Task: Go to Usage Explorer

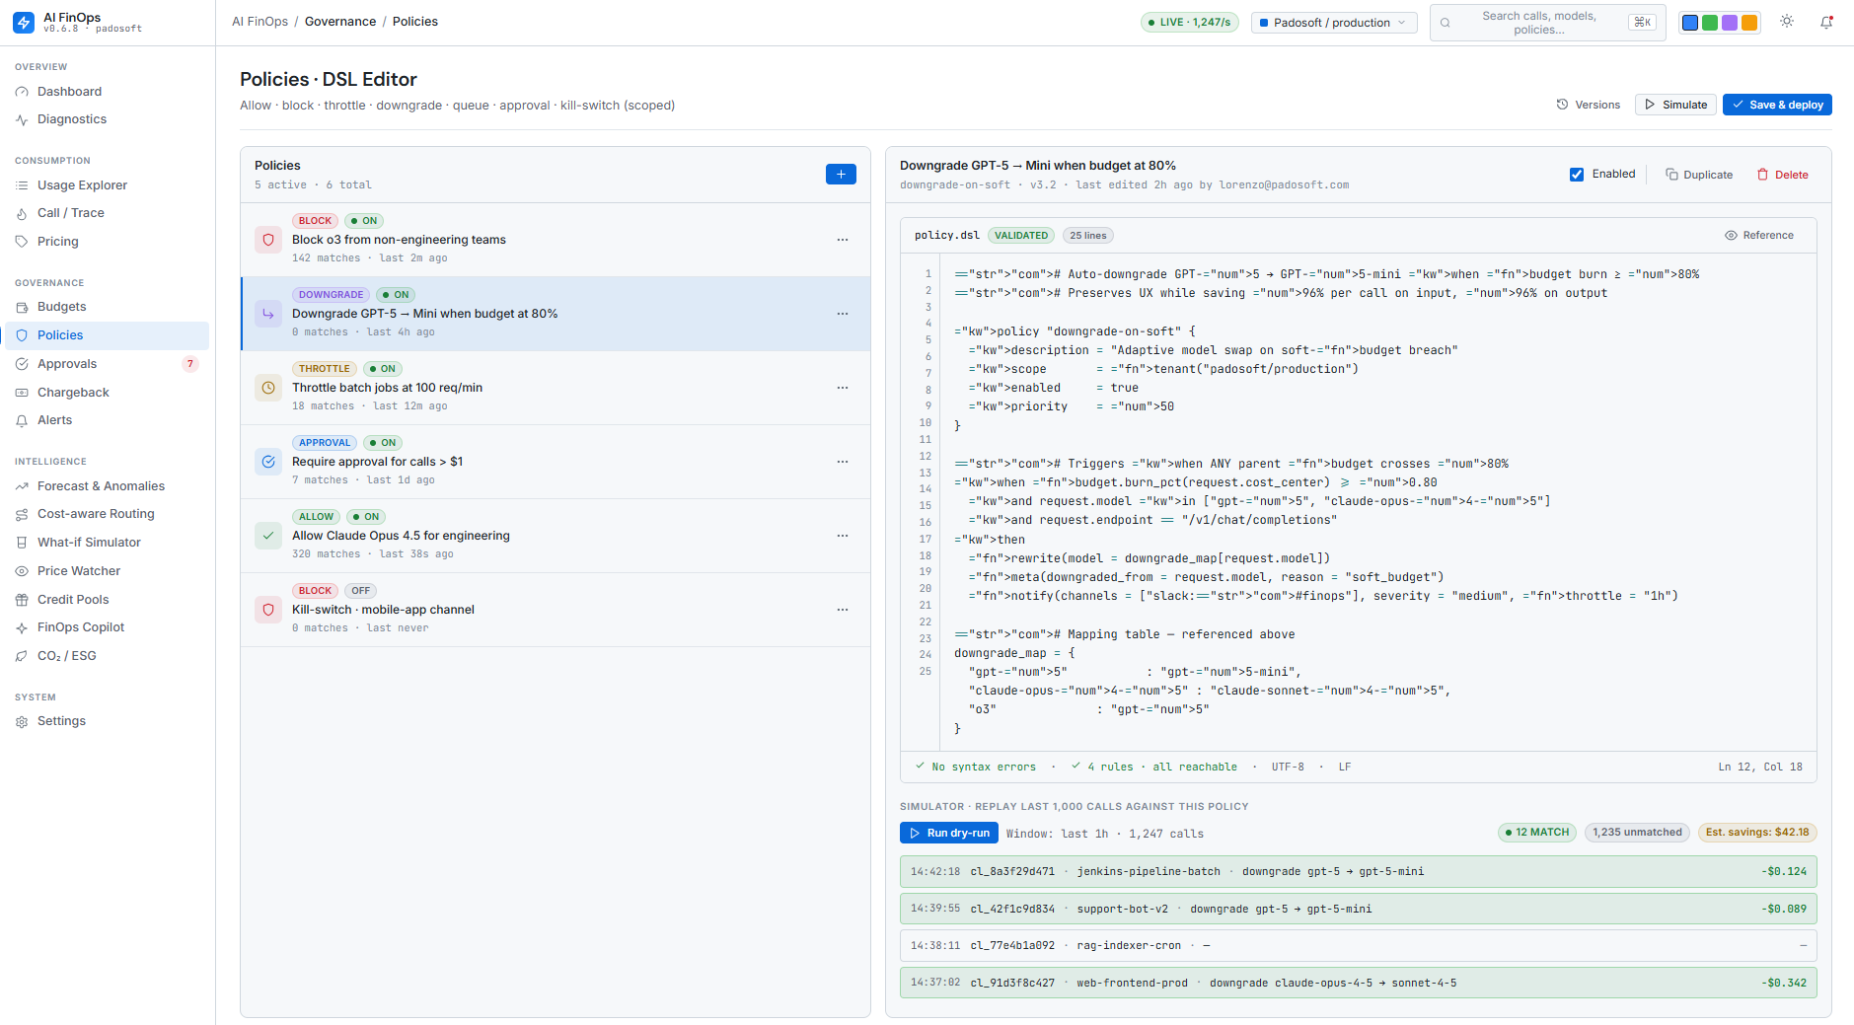Action: pos(107,185)
